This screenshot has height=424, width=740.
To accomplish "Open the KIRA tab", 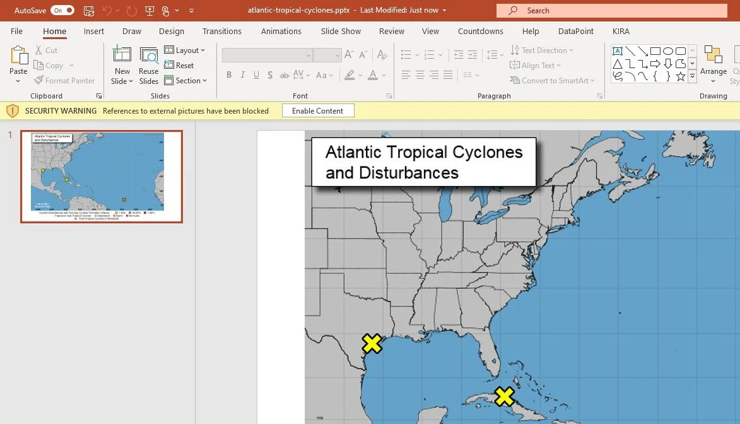I will click(621, 31).
